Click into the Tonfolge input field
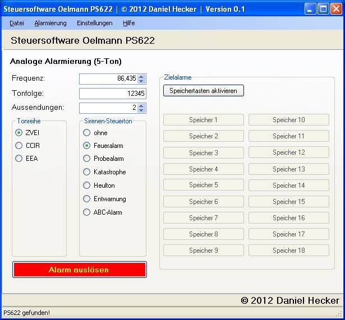Viewport: 345px width, 320px height. (112, 94)
